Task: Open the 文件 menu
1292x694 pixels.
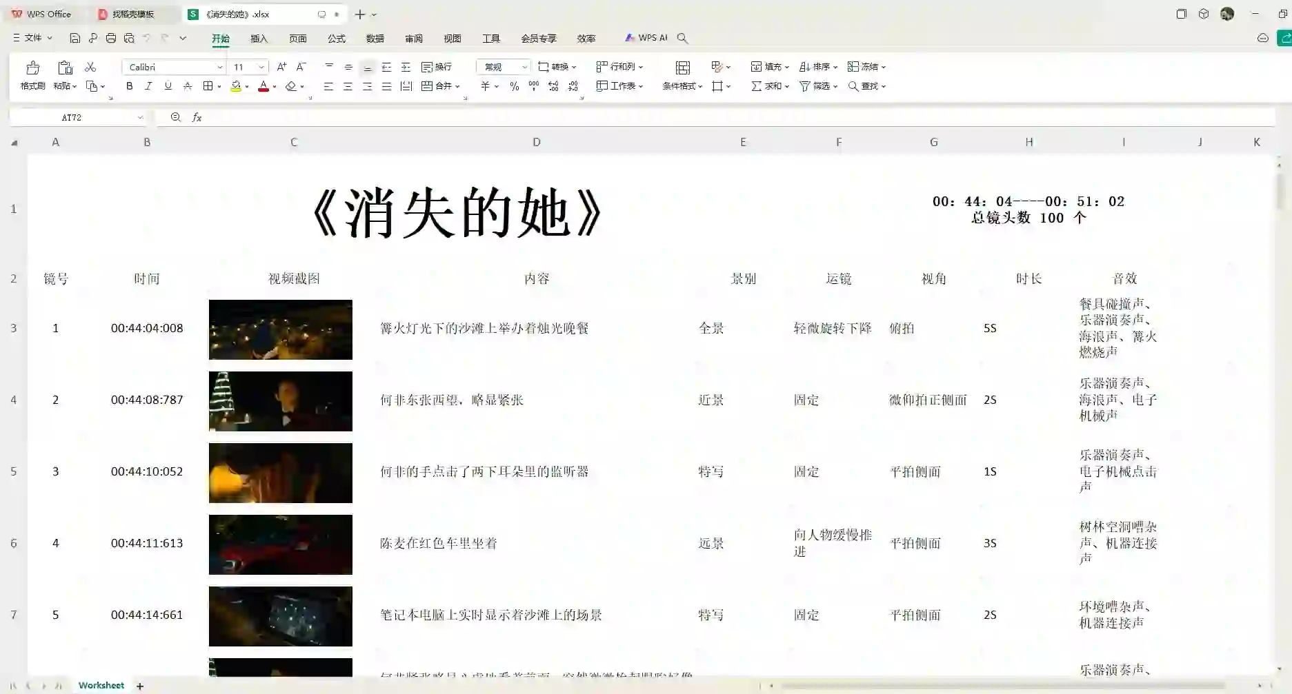Action: coord(32,38)
